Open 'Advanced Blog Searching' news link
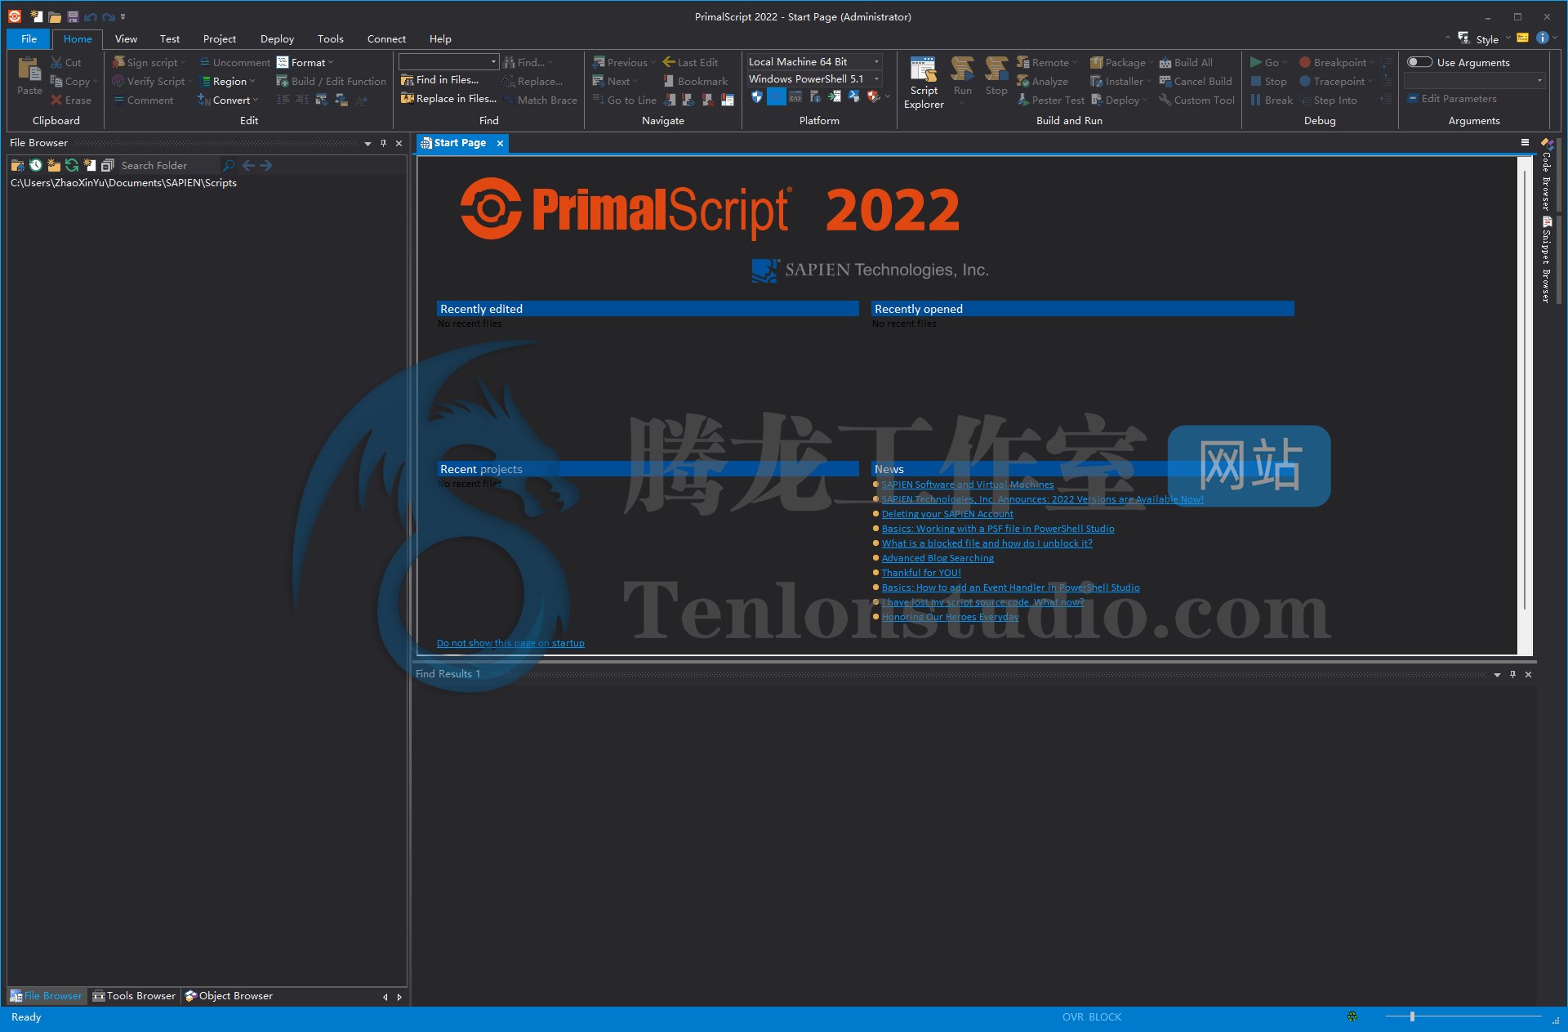 coord(938,558)
